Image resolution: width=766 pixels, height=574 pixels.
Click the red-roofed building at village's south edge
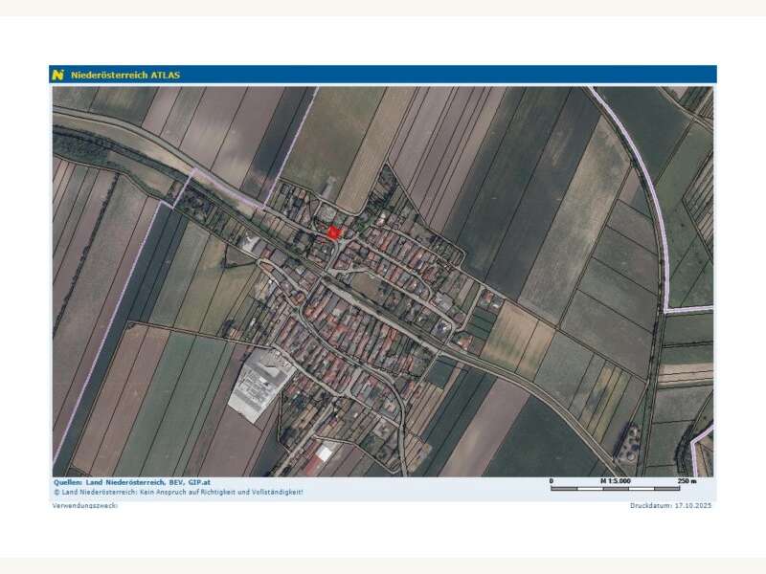tap(326, 453)
